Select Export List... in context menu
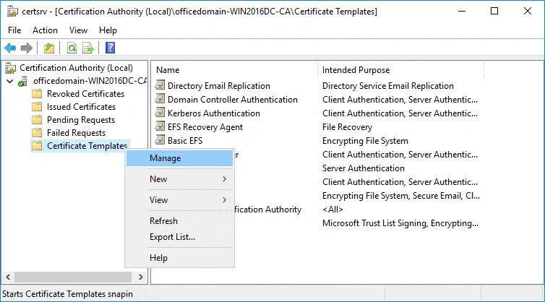545x302 pixels. [172, 237]
